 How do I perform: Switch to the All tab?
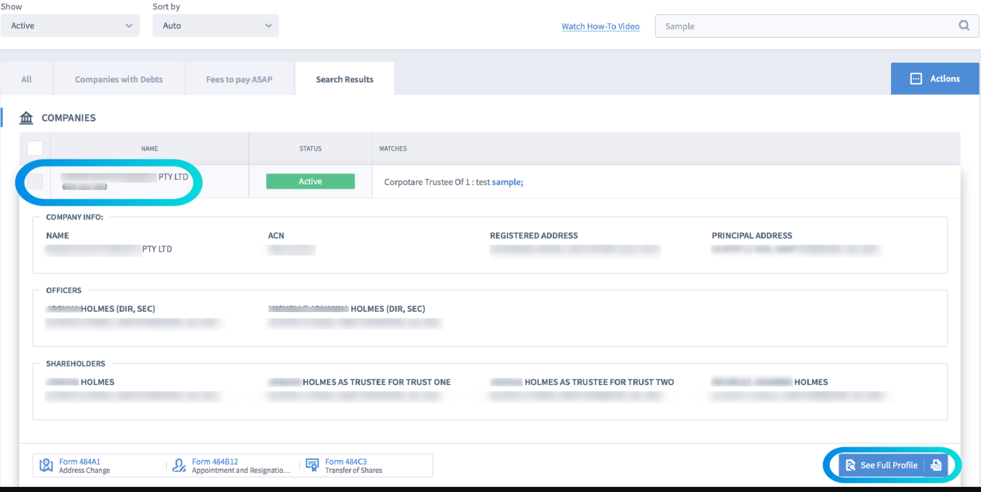click(x=26, y=79)
